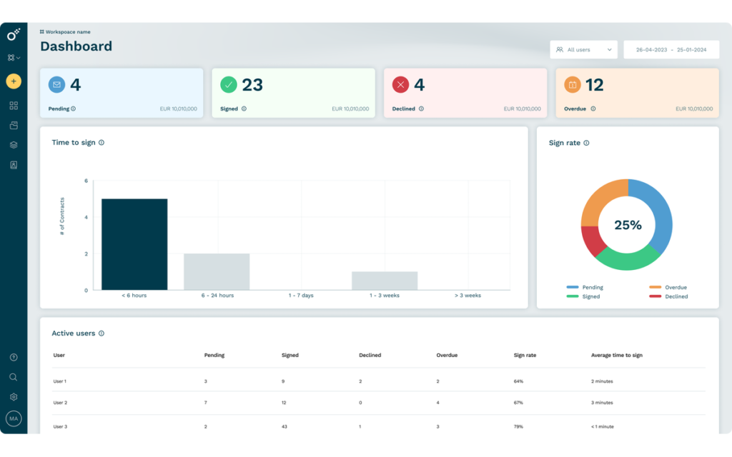Click the Signed column header in table

coord(290,356)
